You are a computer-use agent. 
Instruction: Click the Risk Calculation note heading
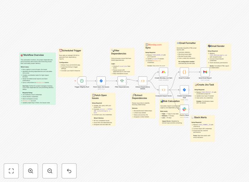click(170, 101)
